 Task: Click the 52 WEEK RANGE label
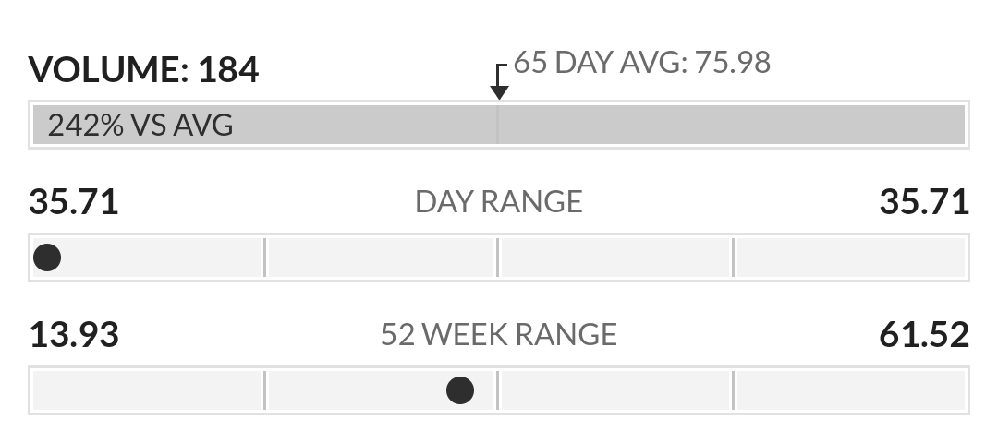pyautogui.click(x=499, y=334)
